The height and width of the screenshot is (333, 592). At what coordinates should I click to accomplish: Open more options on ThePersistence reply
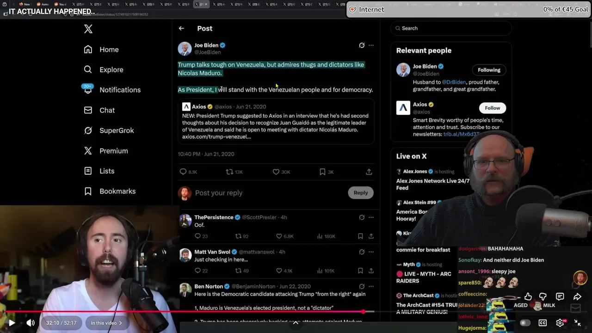click(371, 217)
